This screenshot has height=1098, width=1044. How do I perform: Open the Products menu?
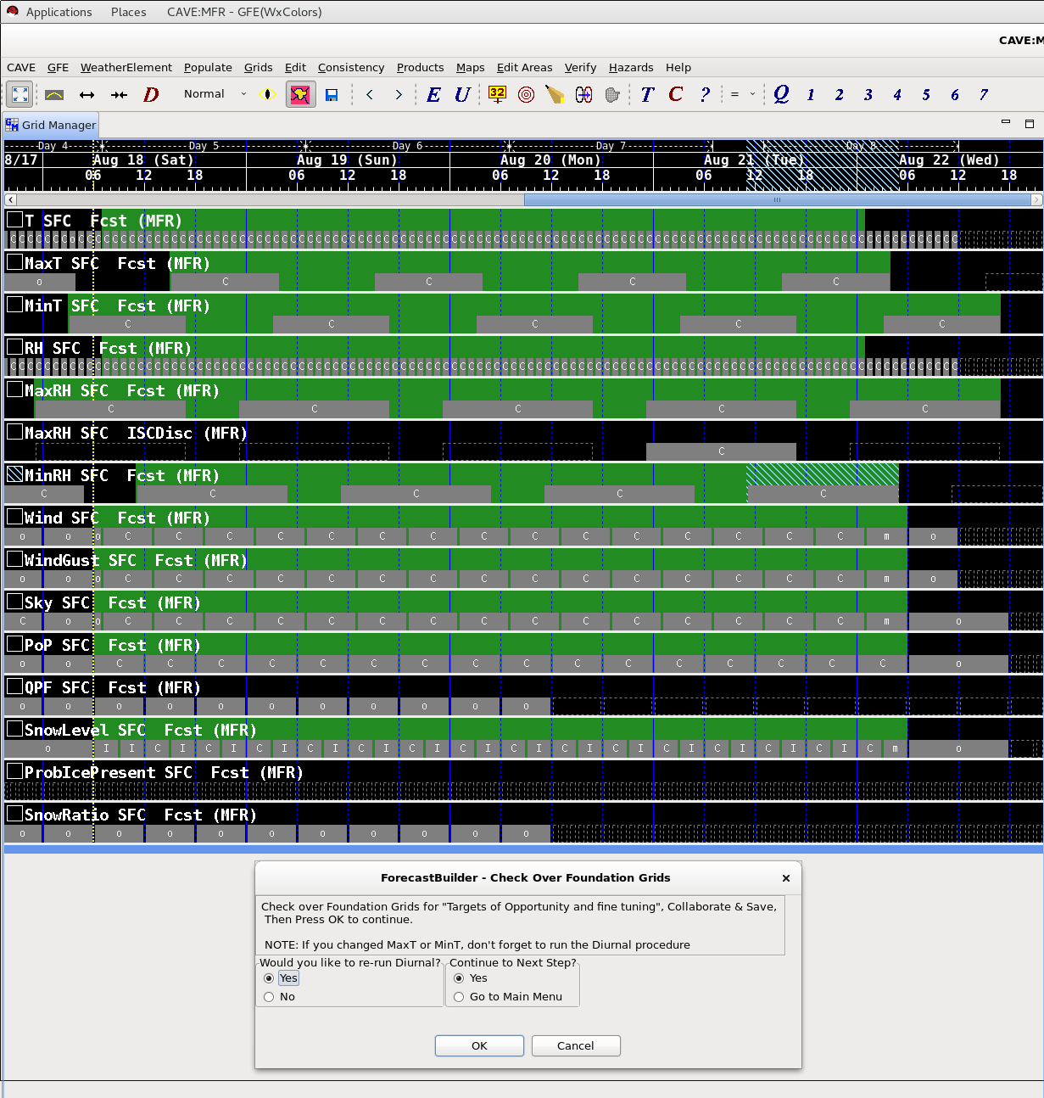[x=420, y=67]
